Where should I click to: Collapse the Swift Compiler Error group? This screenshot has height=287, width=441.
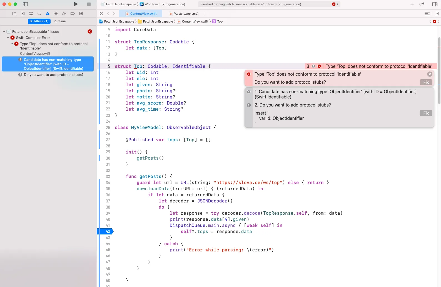click(x=8, y=38)
